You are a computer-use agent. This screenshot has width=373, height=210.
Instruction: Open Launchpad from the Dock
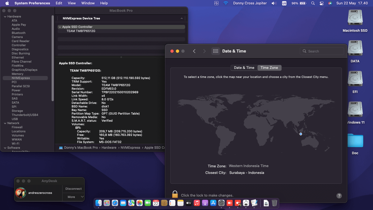[107, 203]
